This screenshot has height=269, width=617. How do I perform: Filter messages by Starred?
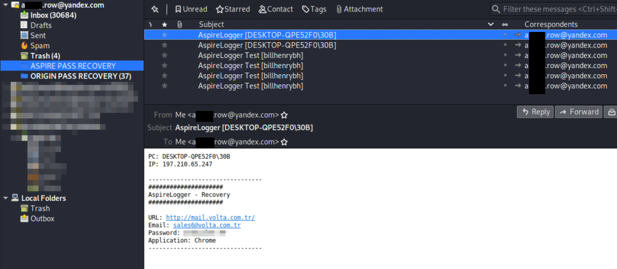233,9
